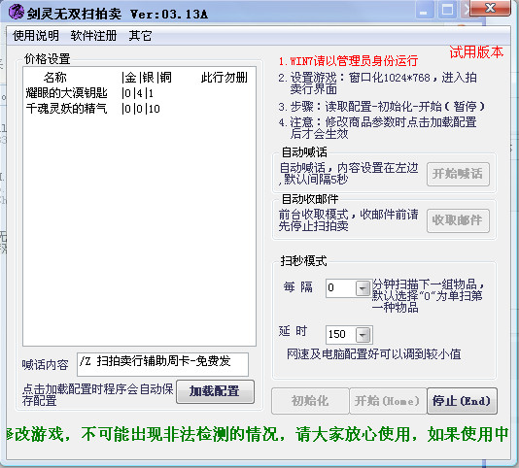Screen dimensions: 519x468
Task: Click the 加载配置 button
Action: (215, 391)
